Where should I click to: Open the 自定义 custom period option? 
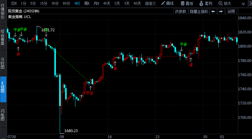(x=150, y=3)
